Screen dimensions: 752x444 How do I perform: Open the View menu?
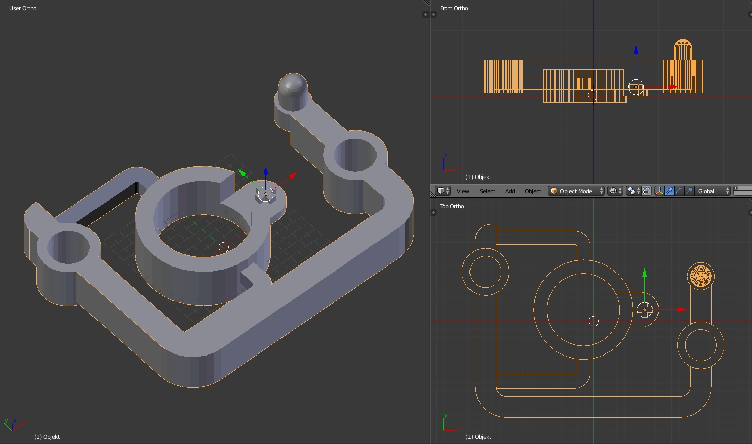(463, 191)
